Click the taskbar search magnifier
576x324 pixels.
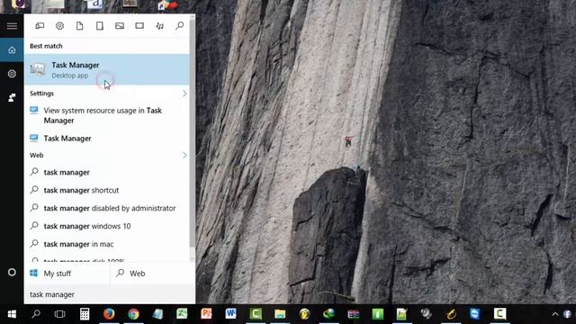[x=36, y=314]
